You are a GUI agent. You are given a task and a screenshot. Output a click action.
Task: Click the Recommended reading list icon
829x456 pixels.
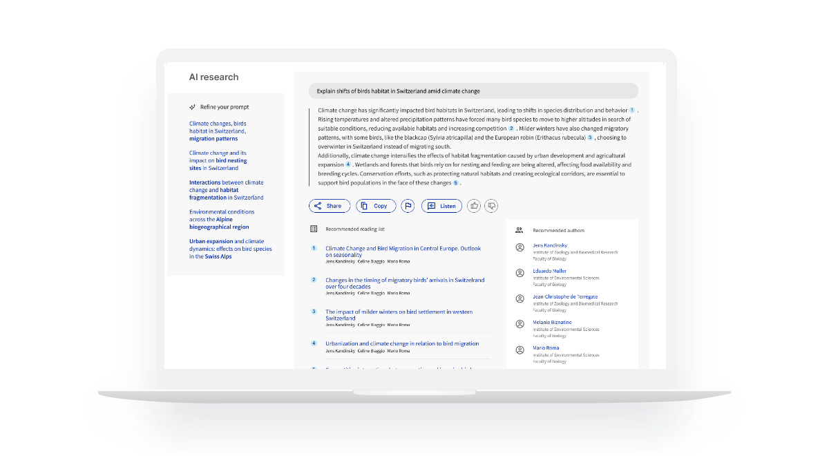coord(314,229)
